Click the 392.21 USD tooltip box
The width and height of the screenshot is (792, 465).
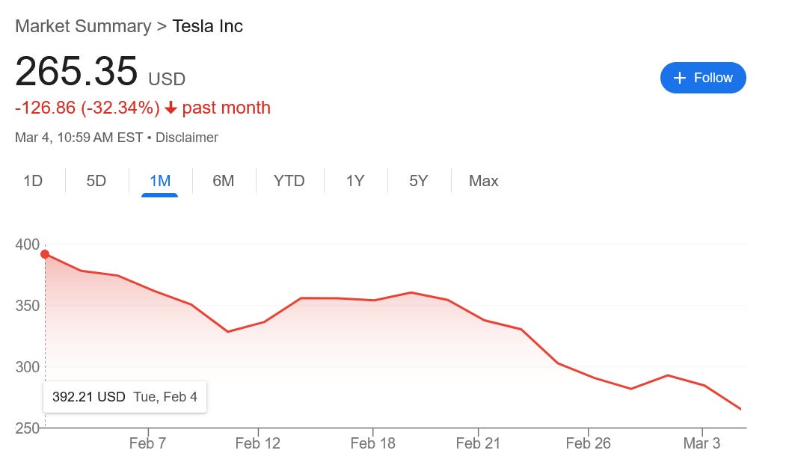(x=125, y=397)
